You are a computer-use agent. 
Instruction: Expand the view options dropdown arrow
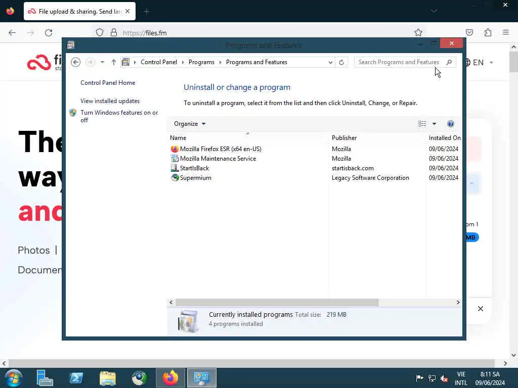pyautogui.click(x=435, y=124)
